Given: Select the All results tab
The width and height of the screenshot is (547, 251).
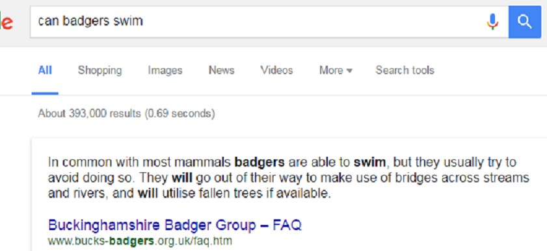Looking at the screenshot, I should pos(45,70).
